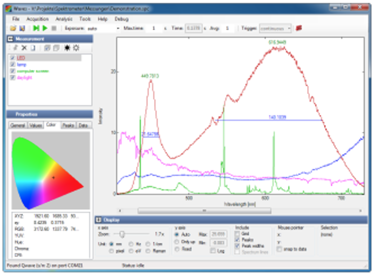
Task: Collapse the Display panel expander
Action: (99, 220)
